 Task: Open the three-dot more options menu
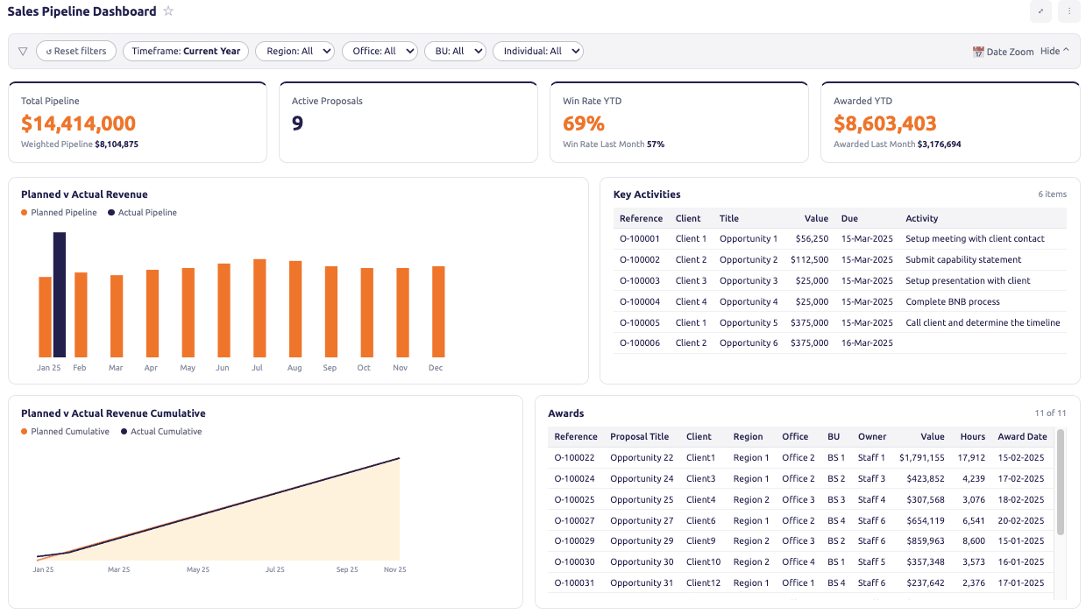1069,11
